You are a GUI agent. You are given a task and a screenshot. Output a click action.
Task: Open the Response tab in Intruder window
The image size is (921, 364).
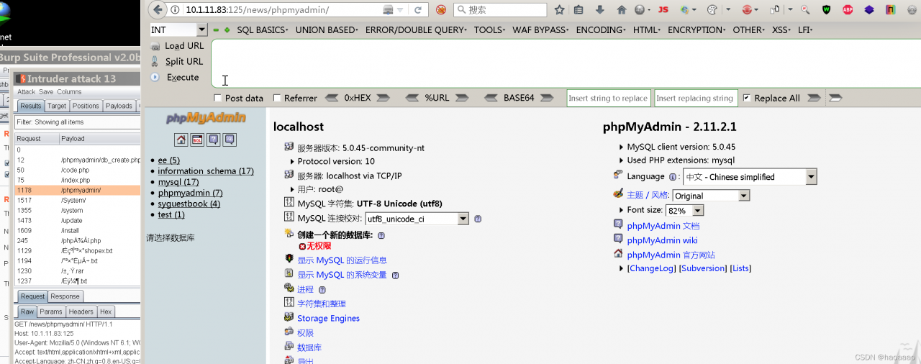click(x=65, y=296)
